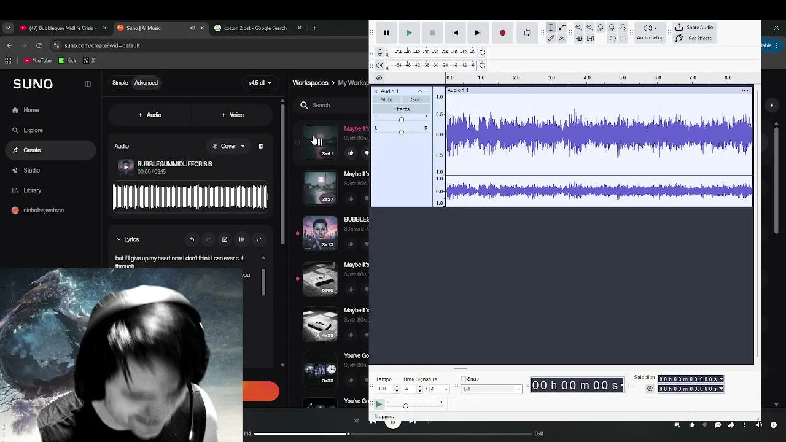
Task: Enable the Snap checkbox
Action: 464,379
